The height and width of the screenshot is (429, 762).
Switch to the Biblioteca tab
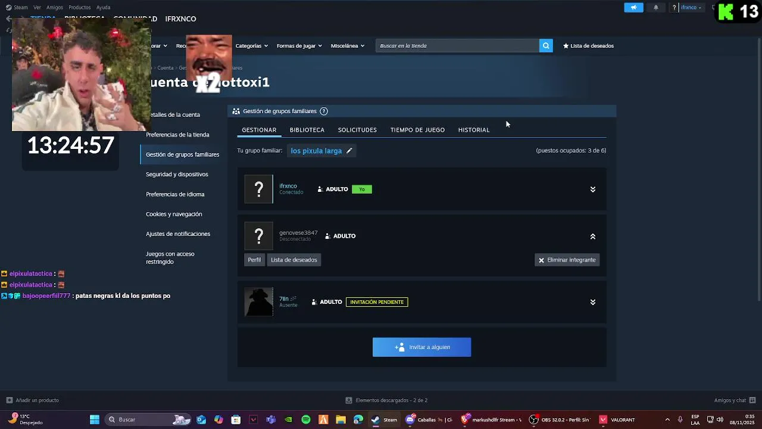pos(307,130)
